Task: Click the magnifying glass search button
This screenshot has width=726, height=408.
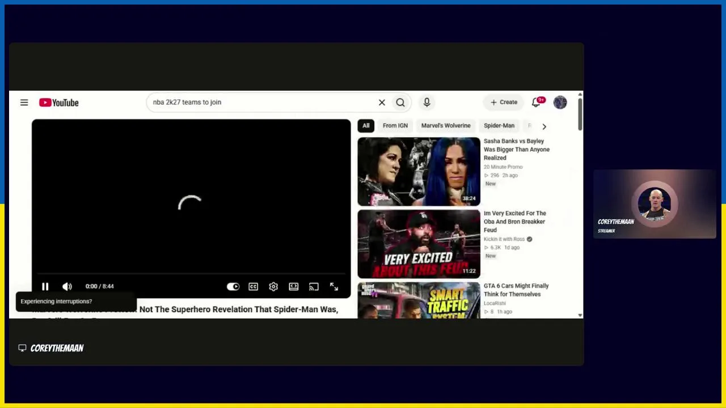Action: 400,103
